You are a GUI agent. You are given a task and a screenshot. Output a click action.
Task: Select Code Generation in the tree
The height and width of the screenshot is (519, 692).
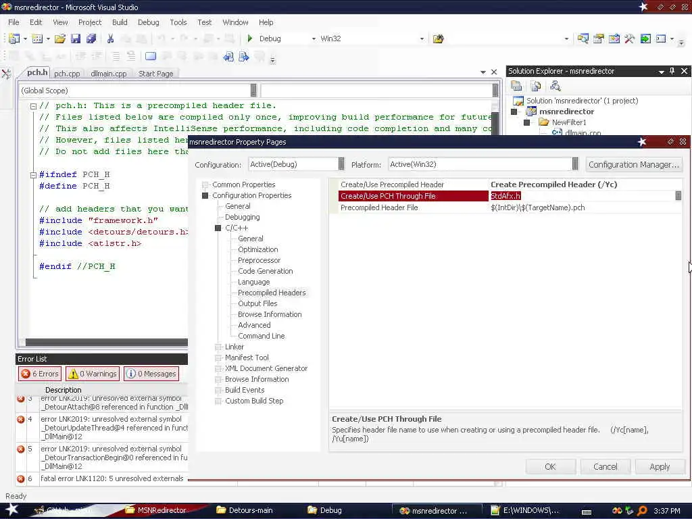(x=265, y=271)
